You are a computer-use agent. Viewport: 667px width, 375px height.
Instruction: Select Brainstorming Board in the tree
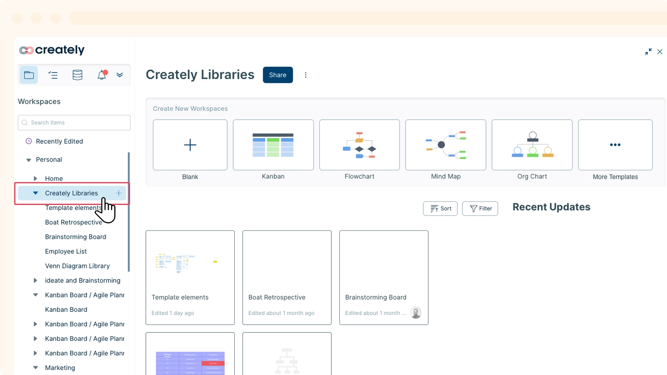coord(75,237)
